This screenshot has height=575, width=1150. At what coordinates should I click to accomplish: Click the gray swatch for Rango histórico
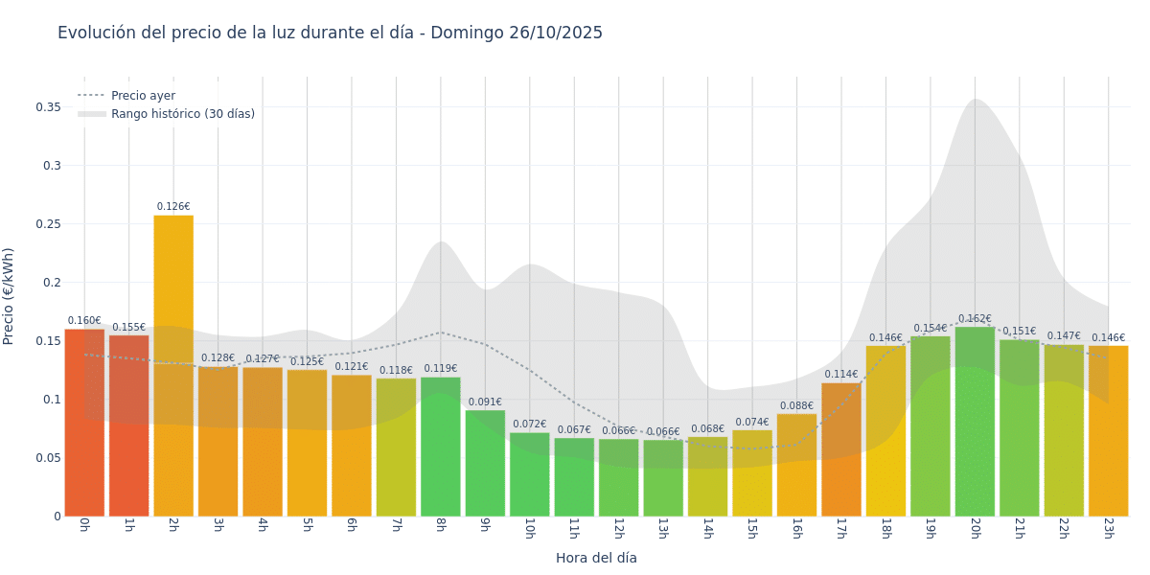click(91, 114)
